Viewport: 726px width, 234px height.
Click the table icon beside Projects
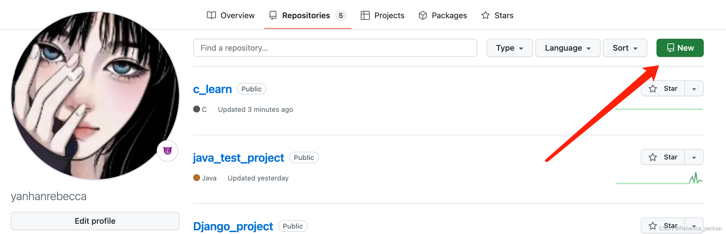(365, 15)
